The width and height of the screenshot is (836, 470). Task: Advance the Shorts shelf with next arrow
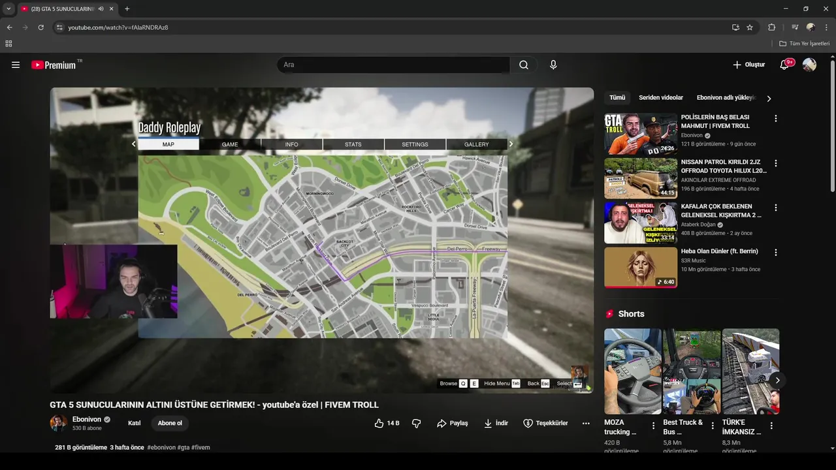coord(777,380)
